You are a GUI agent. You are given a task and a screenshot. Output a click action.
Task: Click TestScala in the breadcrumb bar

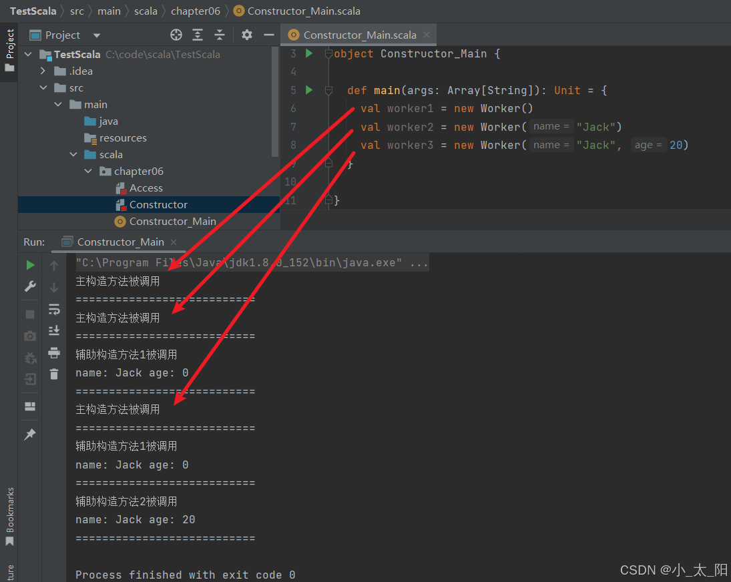click(x=33, y=11)
